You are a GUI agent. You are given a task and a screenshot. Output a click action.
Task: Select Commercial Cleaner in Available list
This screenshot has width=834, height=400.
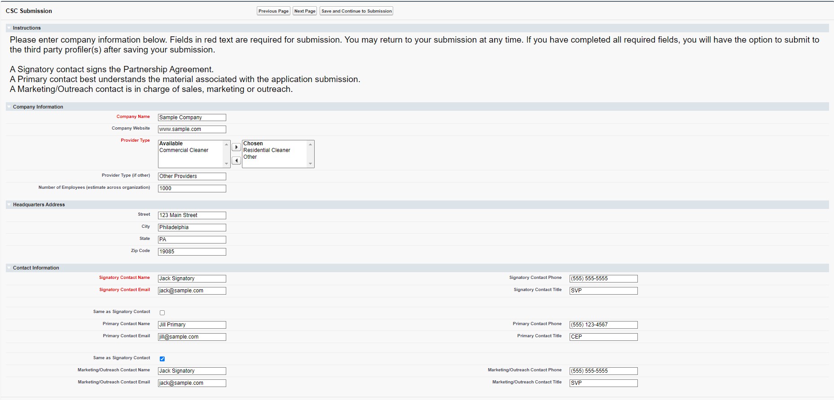tap(184, 150)
